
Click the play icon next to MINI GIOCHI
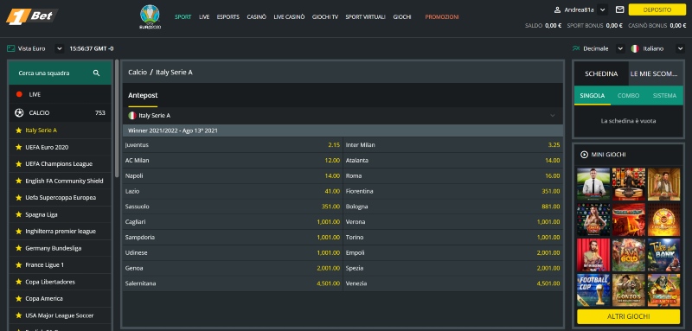click(585, 155)
